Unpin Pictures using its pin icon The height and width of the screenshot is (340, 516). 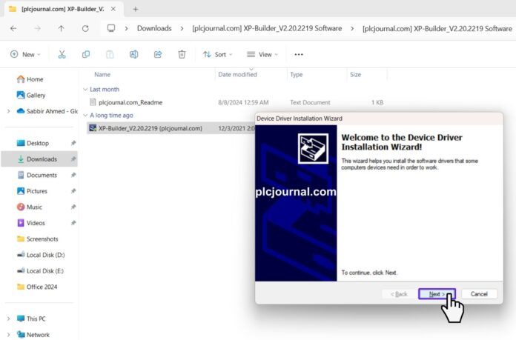[73, 191]
